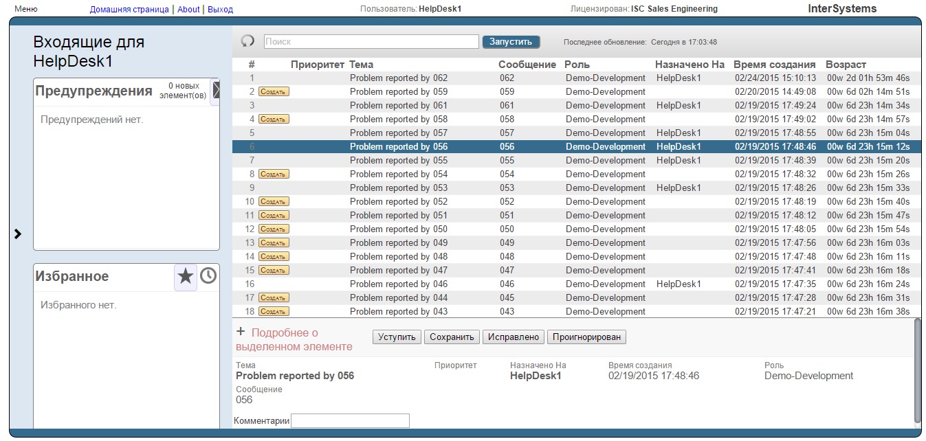Screen dimensions: 926x441
Task: Click the details pane vertical scrollbar
Action: pos(917,371)
